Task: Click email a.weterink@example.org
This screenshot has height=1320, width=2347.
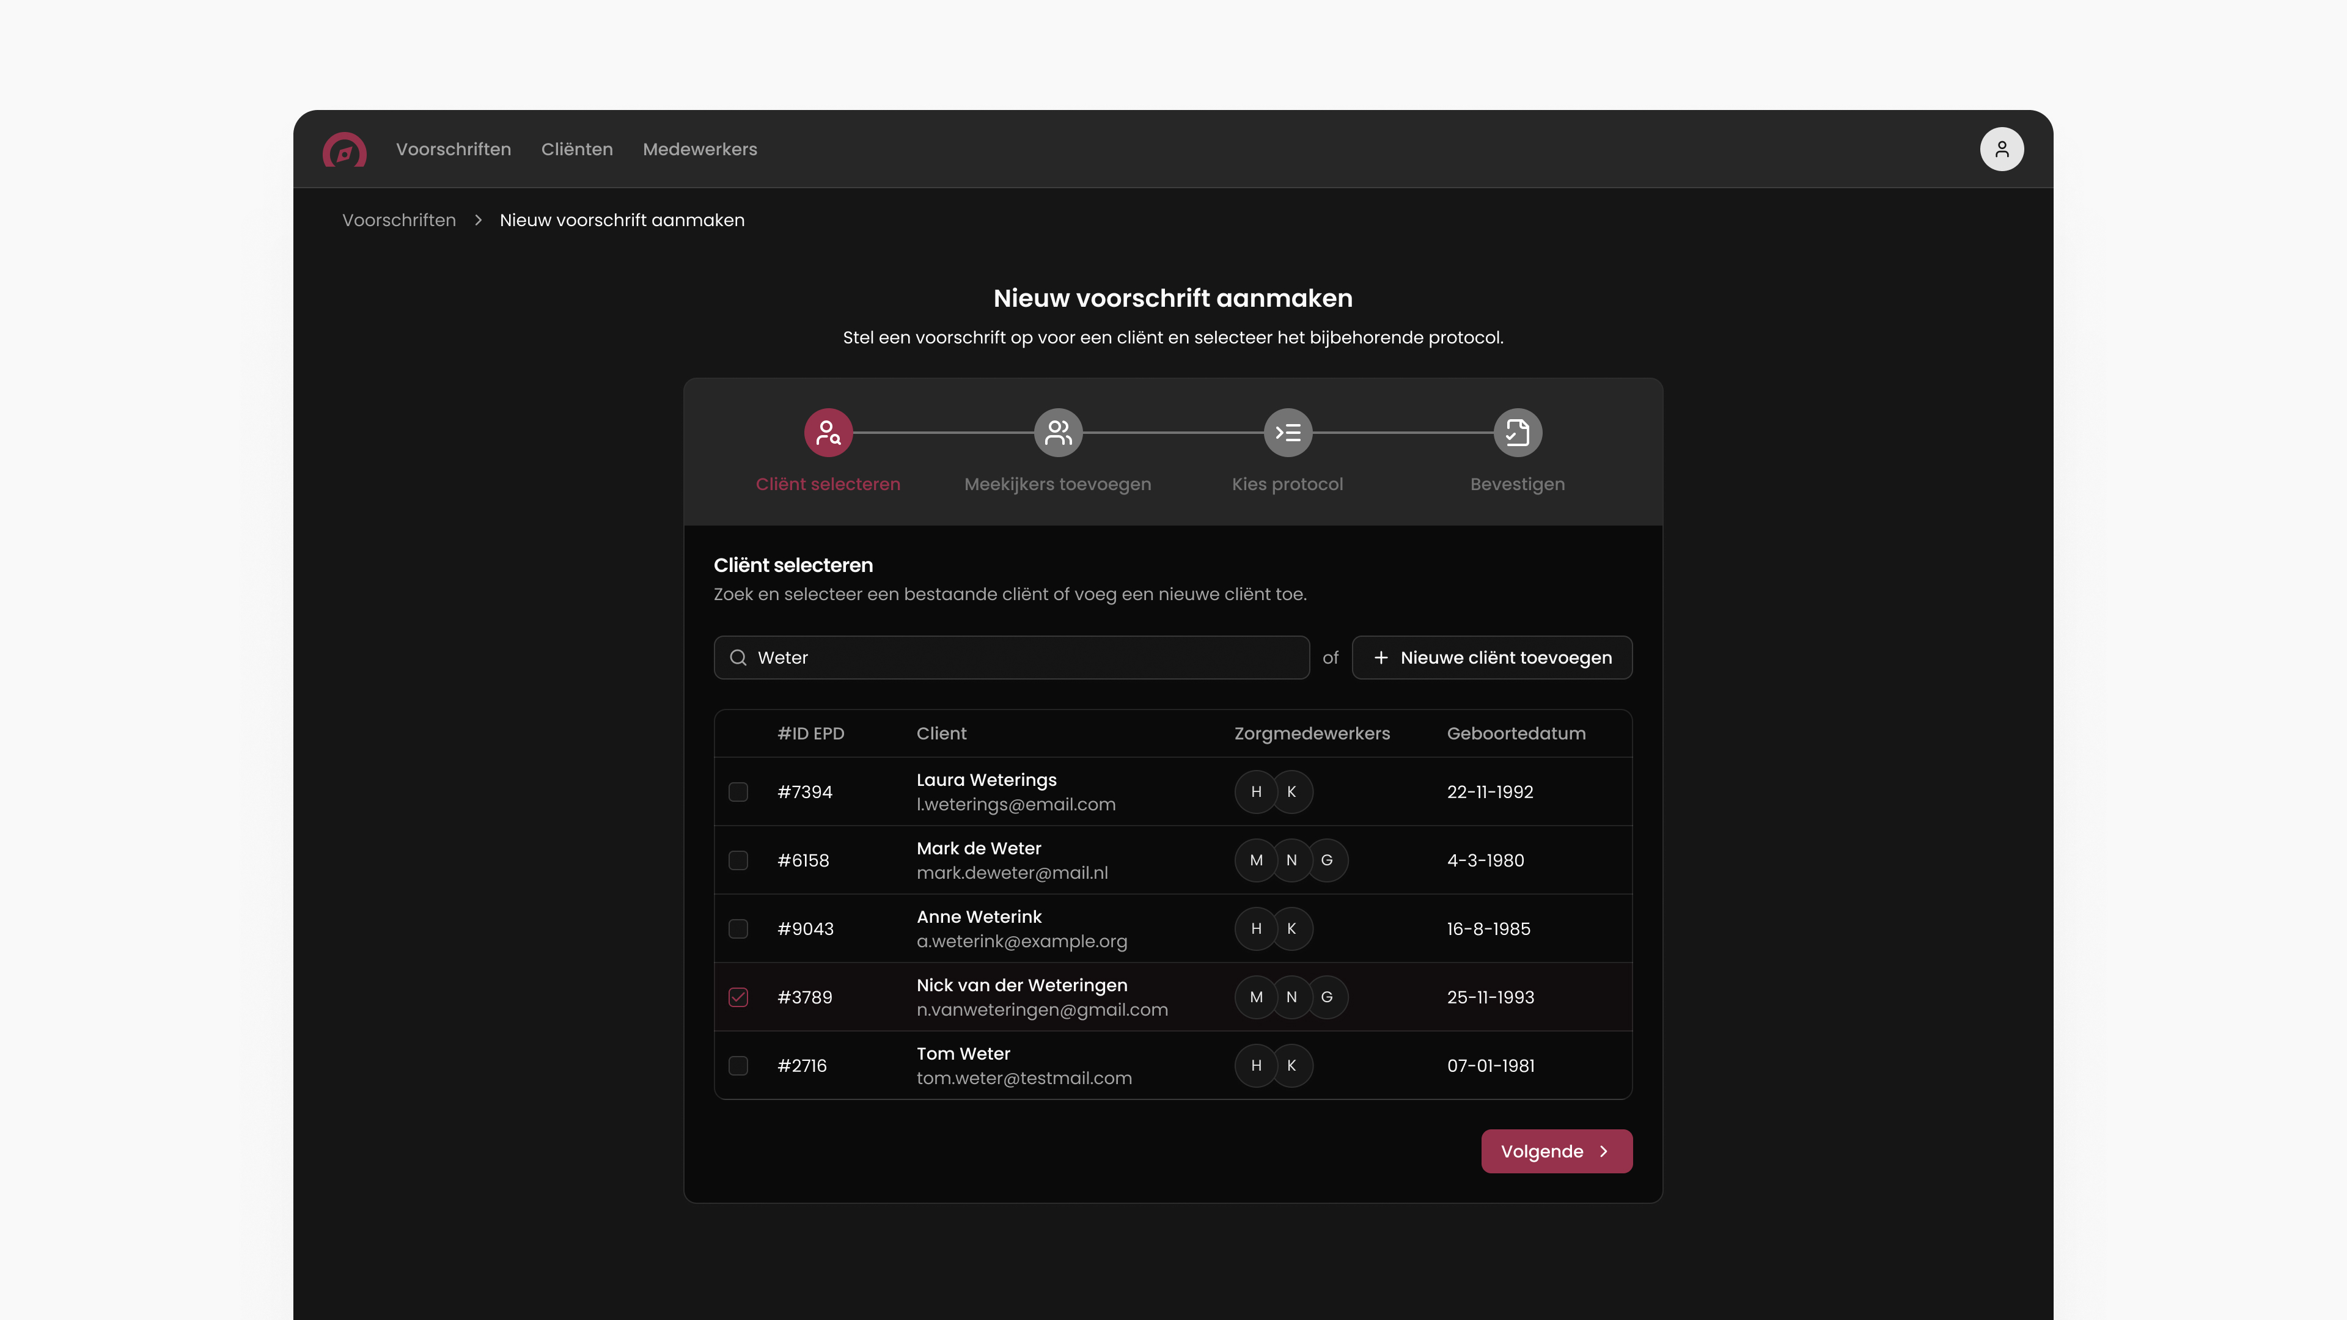Action: pyautogui.click(x=1021, y=941)
